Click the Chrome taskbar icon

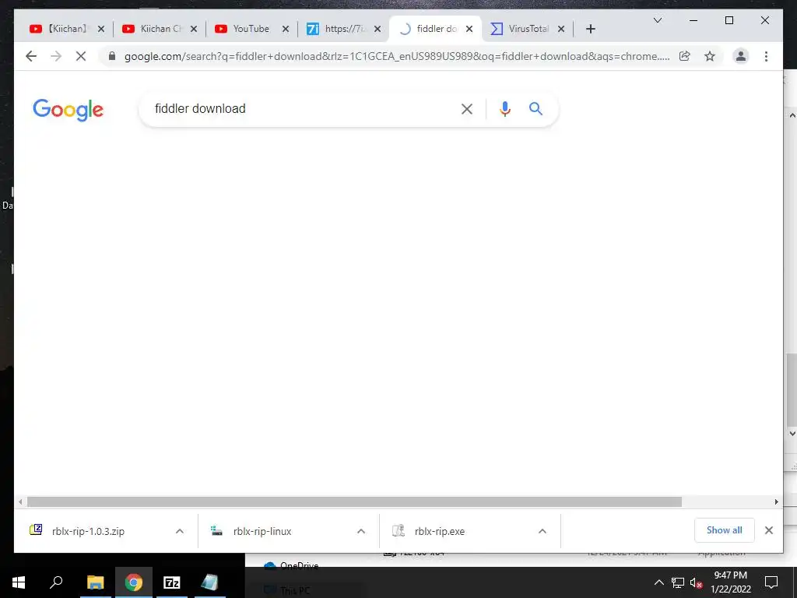pyautogui.click(x=133, y=582)
